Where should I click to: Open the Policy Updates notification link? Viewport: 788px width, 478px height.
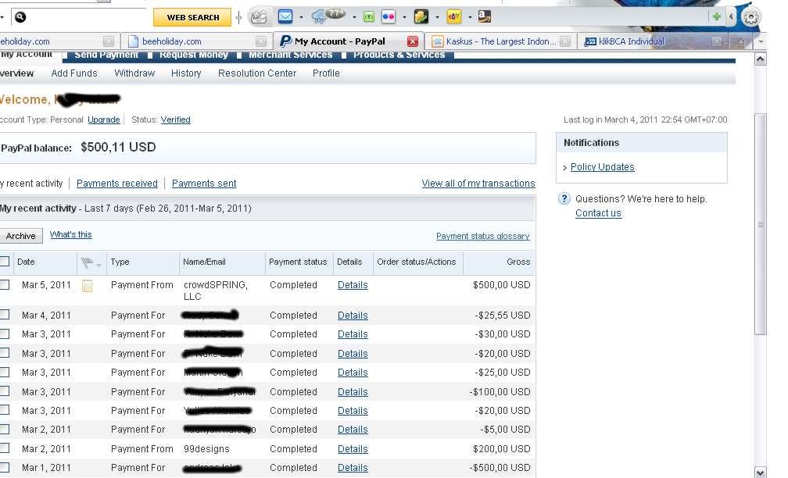click(x=603, y=167)
